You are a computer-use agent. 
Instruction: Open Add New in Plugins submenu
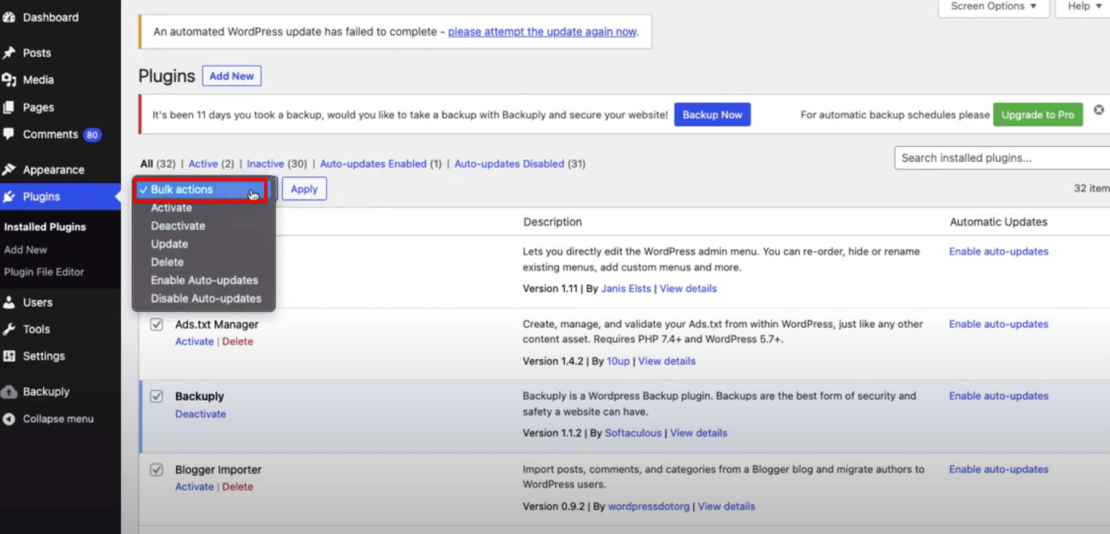pyautogui.click(x=25, y=250)
